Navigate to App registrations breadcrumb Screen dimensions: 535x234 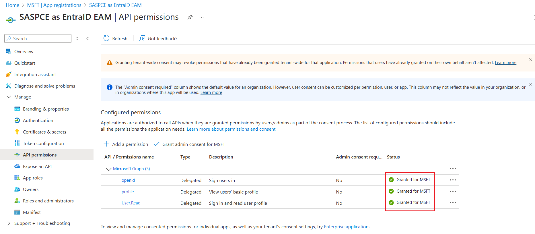pyautogui.click(x=54, y=5)
